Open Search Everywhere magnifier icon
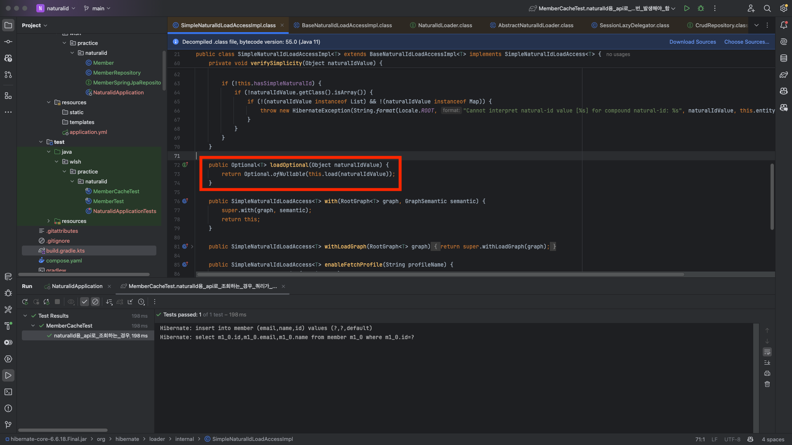Image resolution: width=792 pixels, height=445 pixels. (767, 8)
